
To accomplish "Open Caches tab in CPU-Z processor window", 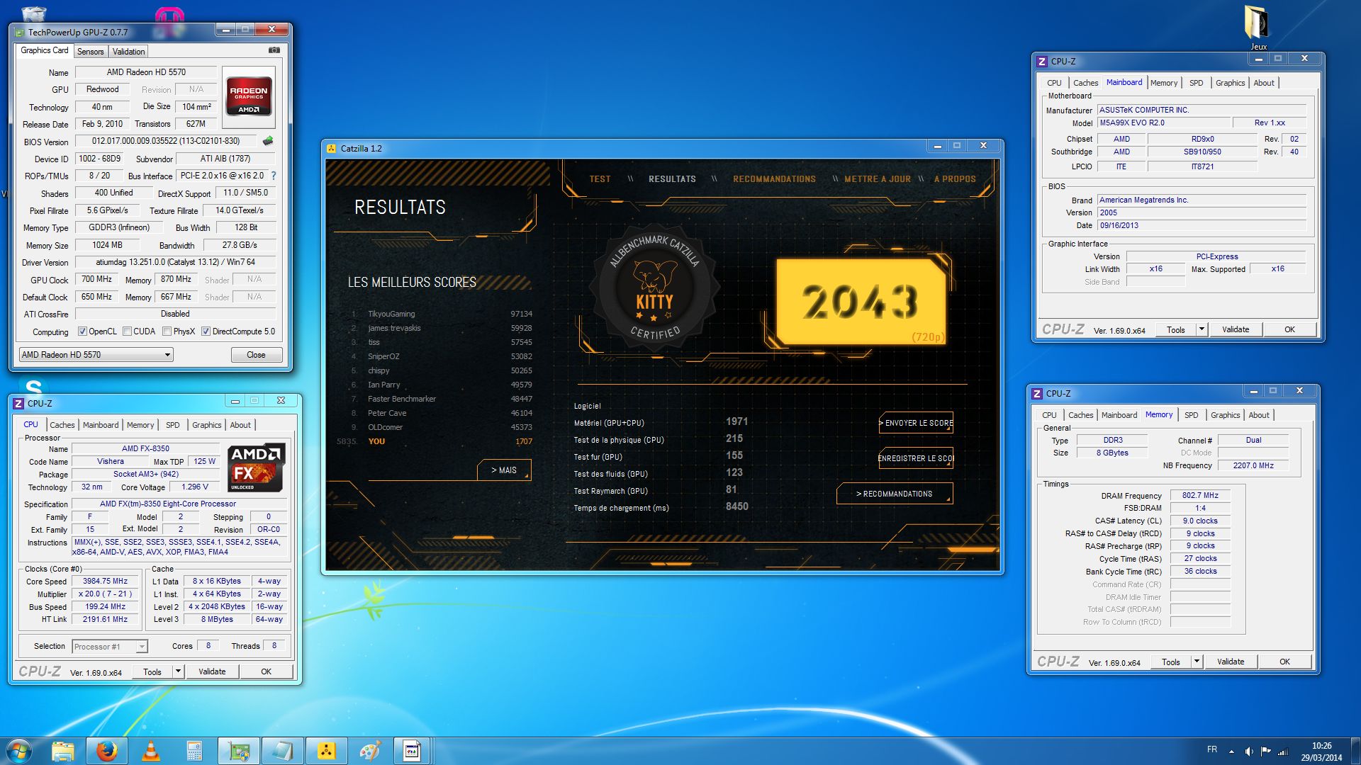I will tap(62, 425).
